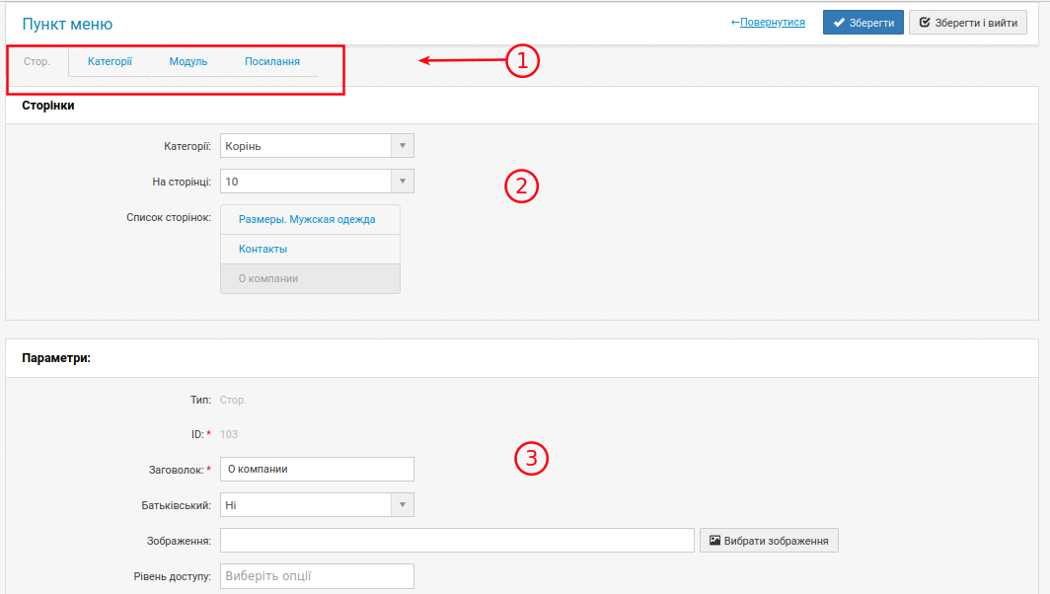The width and height of the screenshot is (1050, 594).
Task: Select the О компании page item
Action: 310,278
